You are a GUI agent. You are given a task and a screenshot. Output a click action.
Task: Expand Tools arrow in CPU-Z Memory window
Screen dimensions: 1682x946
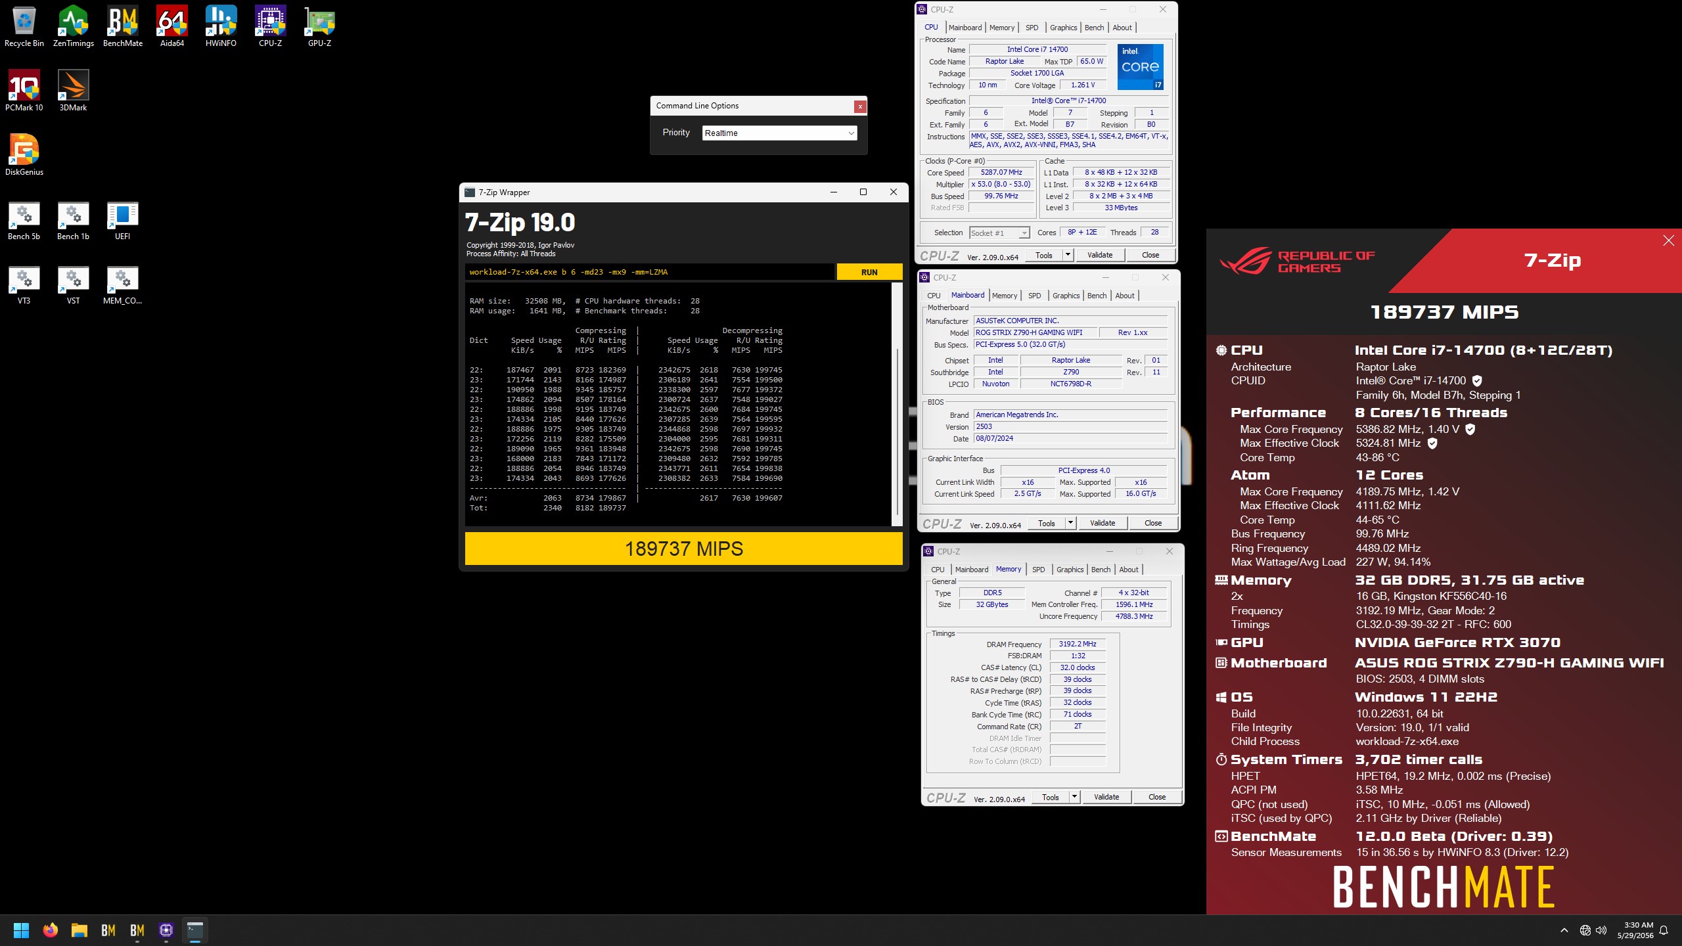click(x=1074, y=797)
